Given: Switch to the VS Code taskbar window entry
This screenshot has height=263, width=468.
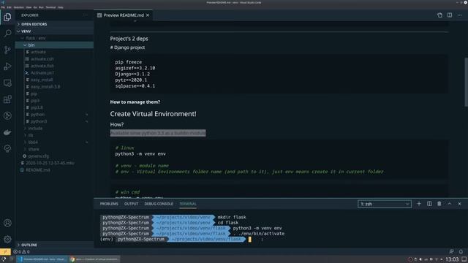Looking at the screenshot, I should [42, 259].
